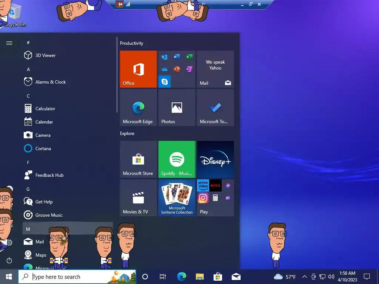This screenshot has height=284, width=379.
Task: Open Prime Video in the Play folder
Action: tap(203, 186)
